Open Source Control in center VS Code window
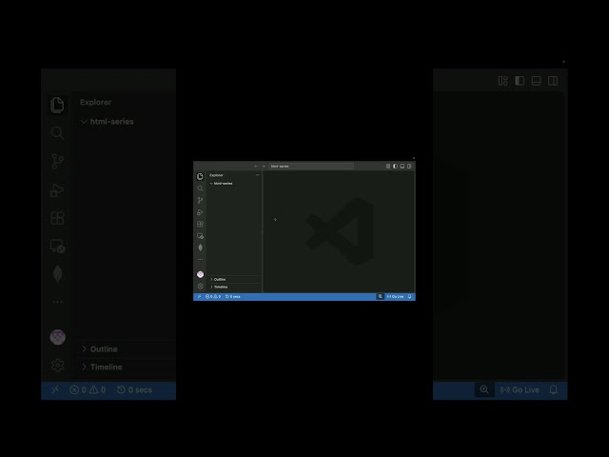This screenshot has width=609, height=457. click(x=200, y=200)
